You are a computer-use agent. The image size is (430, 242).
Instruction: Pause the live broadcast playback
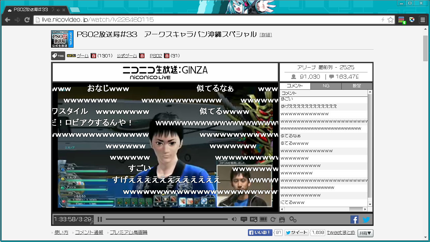pos(100,219)
